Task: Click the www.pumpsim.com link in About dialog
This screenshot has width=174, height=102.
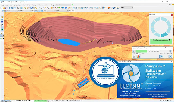Action: (158, 97)
